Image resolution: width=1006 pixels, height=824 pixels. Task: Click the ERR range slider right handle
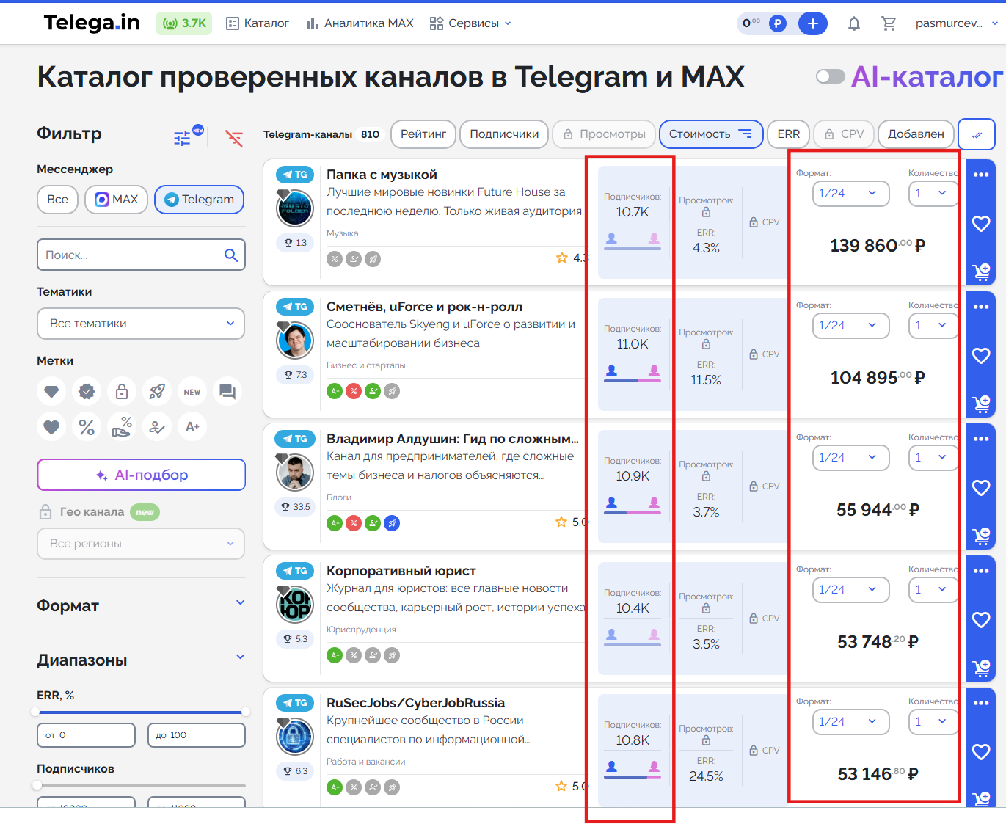pos(246,712)
